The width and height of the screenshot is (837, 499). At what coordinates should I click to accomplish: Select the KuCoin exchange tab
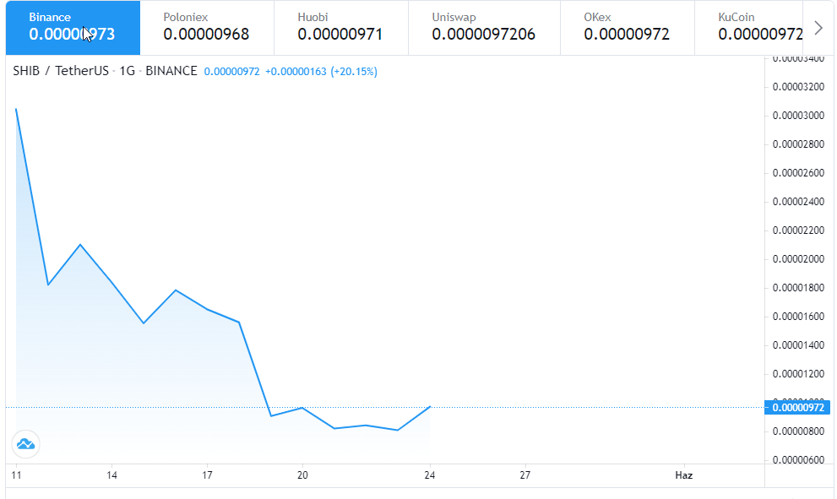[x=749, y=28]
